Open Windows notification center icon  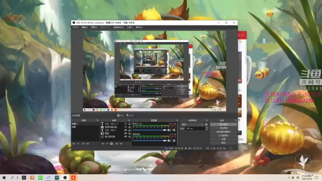(x=316, y=177)
